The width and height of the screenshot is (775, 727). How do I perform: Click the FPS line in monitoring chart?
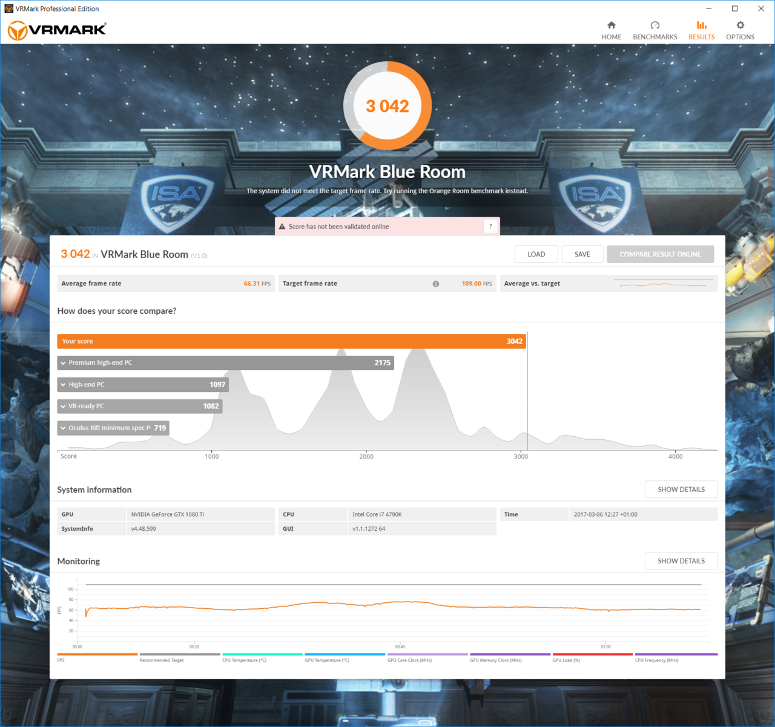coord(394,606)
